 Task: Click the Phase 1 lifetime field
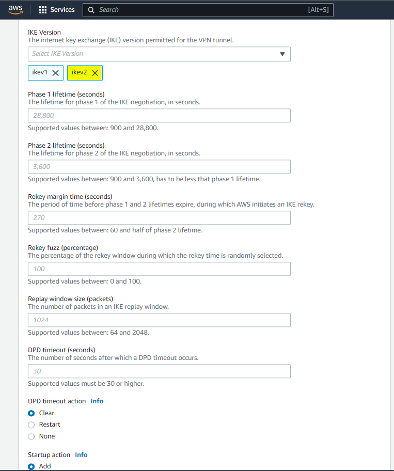coord(159,116)
